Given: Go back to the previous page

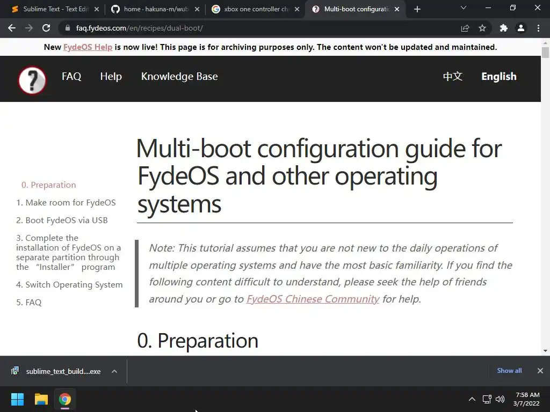Looking at the screenshot, I should pos(12,28).
